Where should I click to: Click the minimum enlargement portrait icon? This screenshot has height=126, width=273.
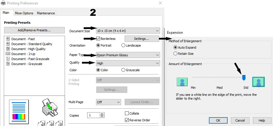click(x=182, y=82)
